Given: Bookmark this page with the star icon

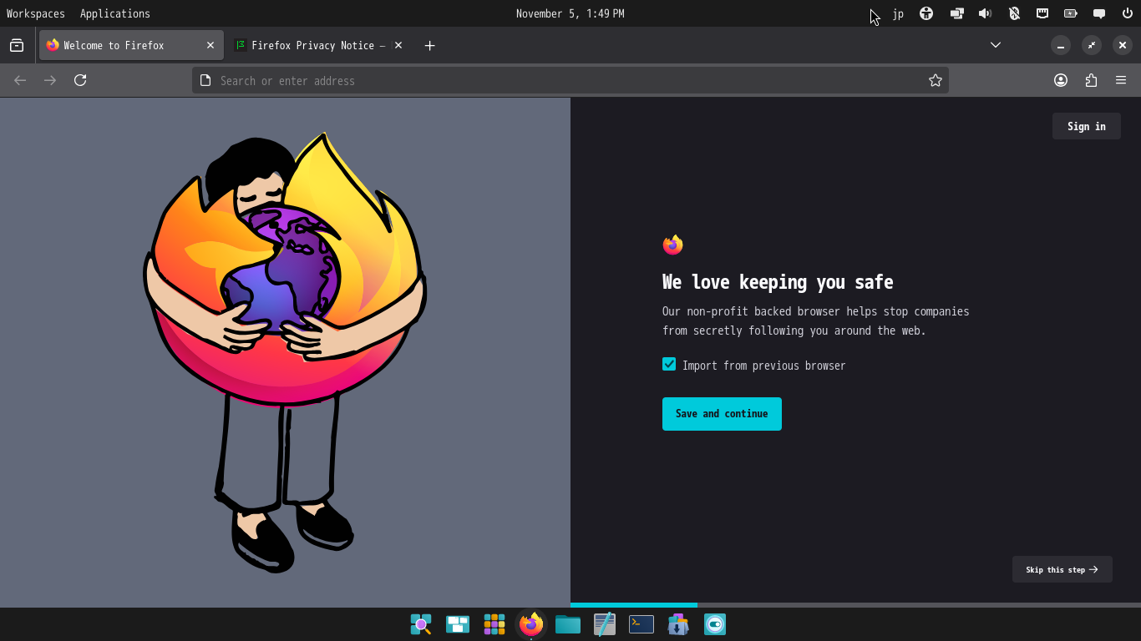Looking at the screenshot, I should pyautogui.click(x=936, y=80).
